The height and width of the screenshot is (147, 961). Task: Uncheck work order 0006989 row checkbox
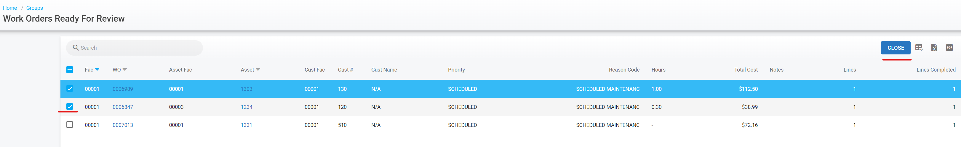[x=70, y=88]
